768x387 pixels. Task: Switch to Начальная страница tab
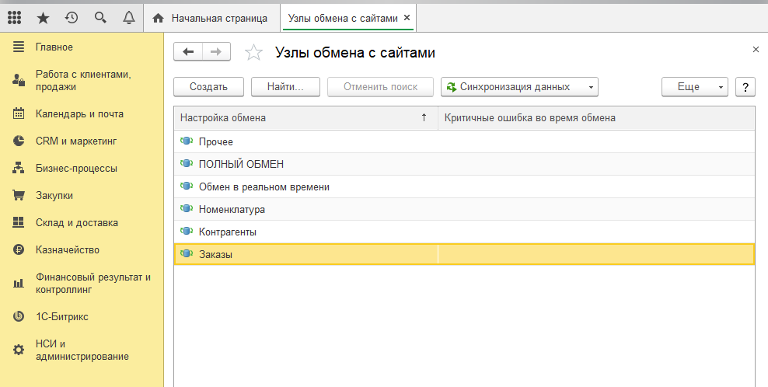[x=211, y=18]
